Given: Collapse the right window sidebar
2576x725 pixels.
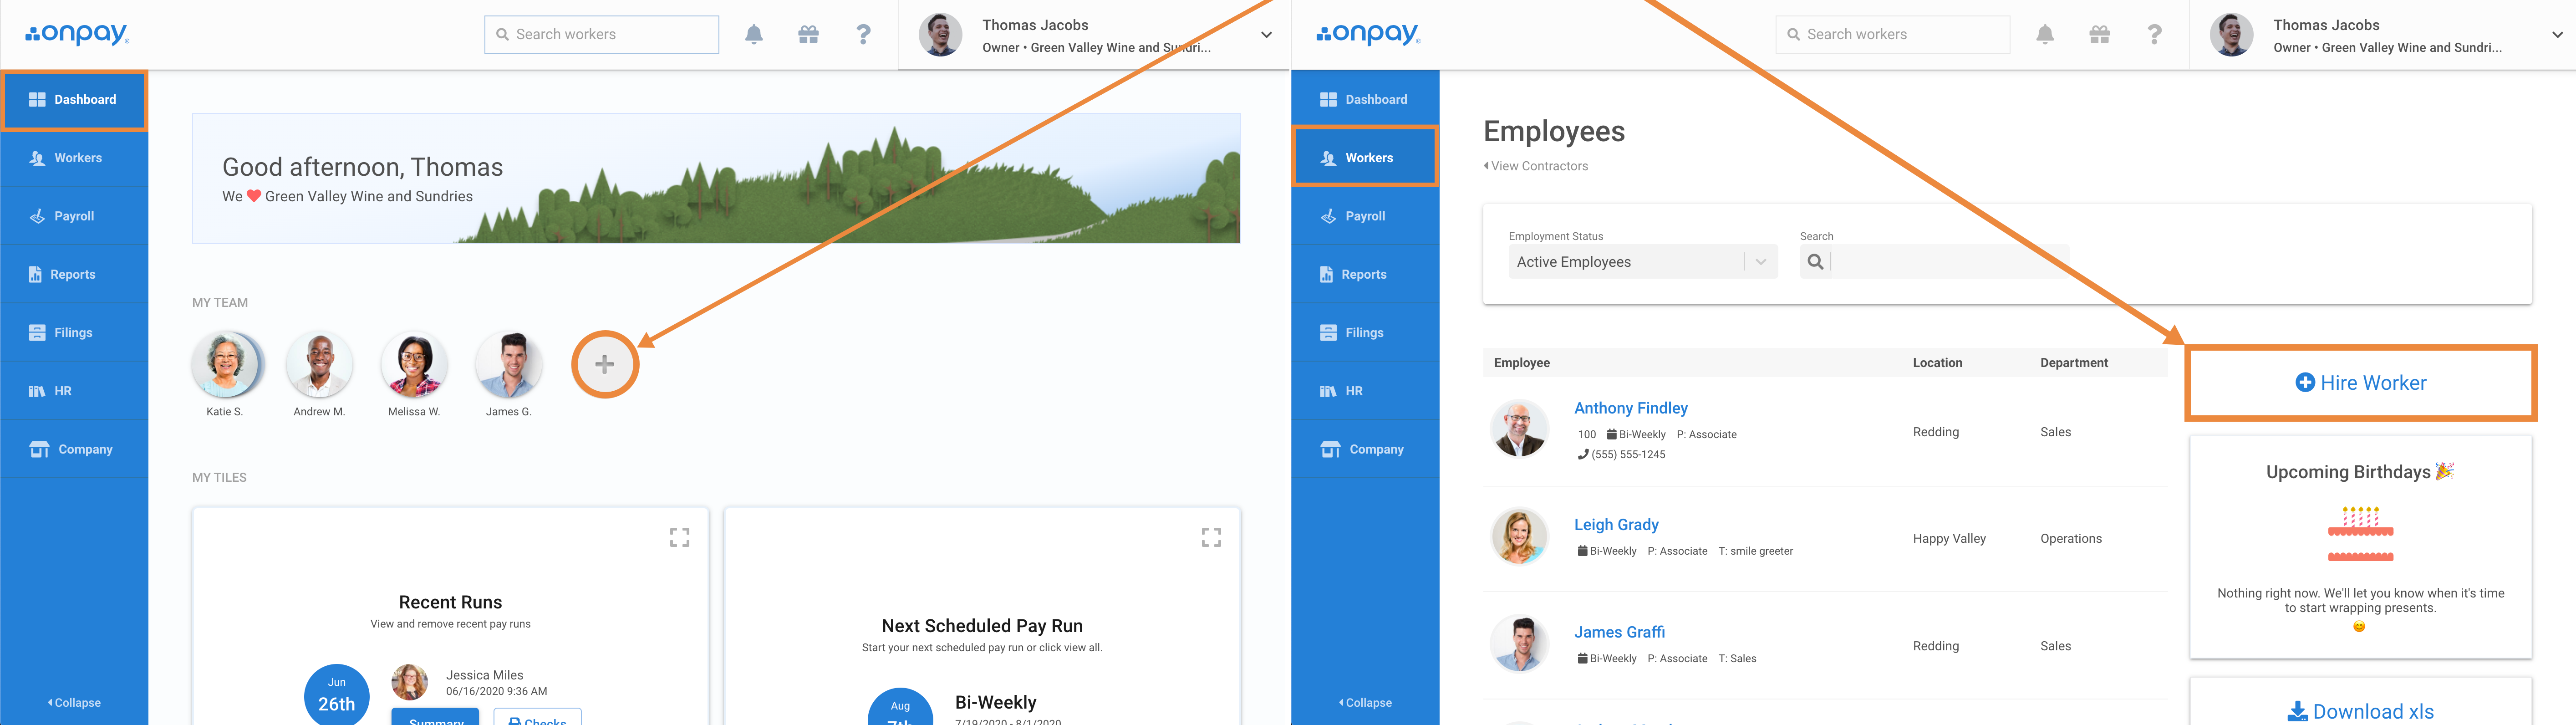Looking at the screenshot, I should tap(1366, 703).
